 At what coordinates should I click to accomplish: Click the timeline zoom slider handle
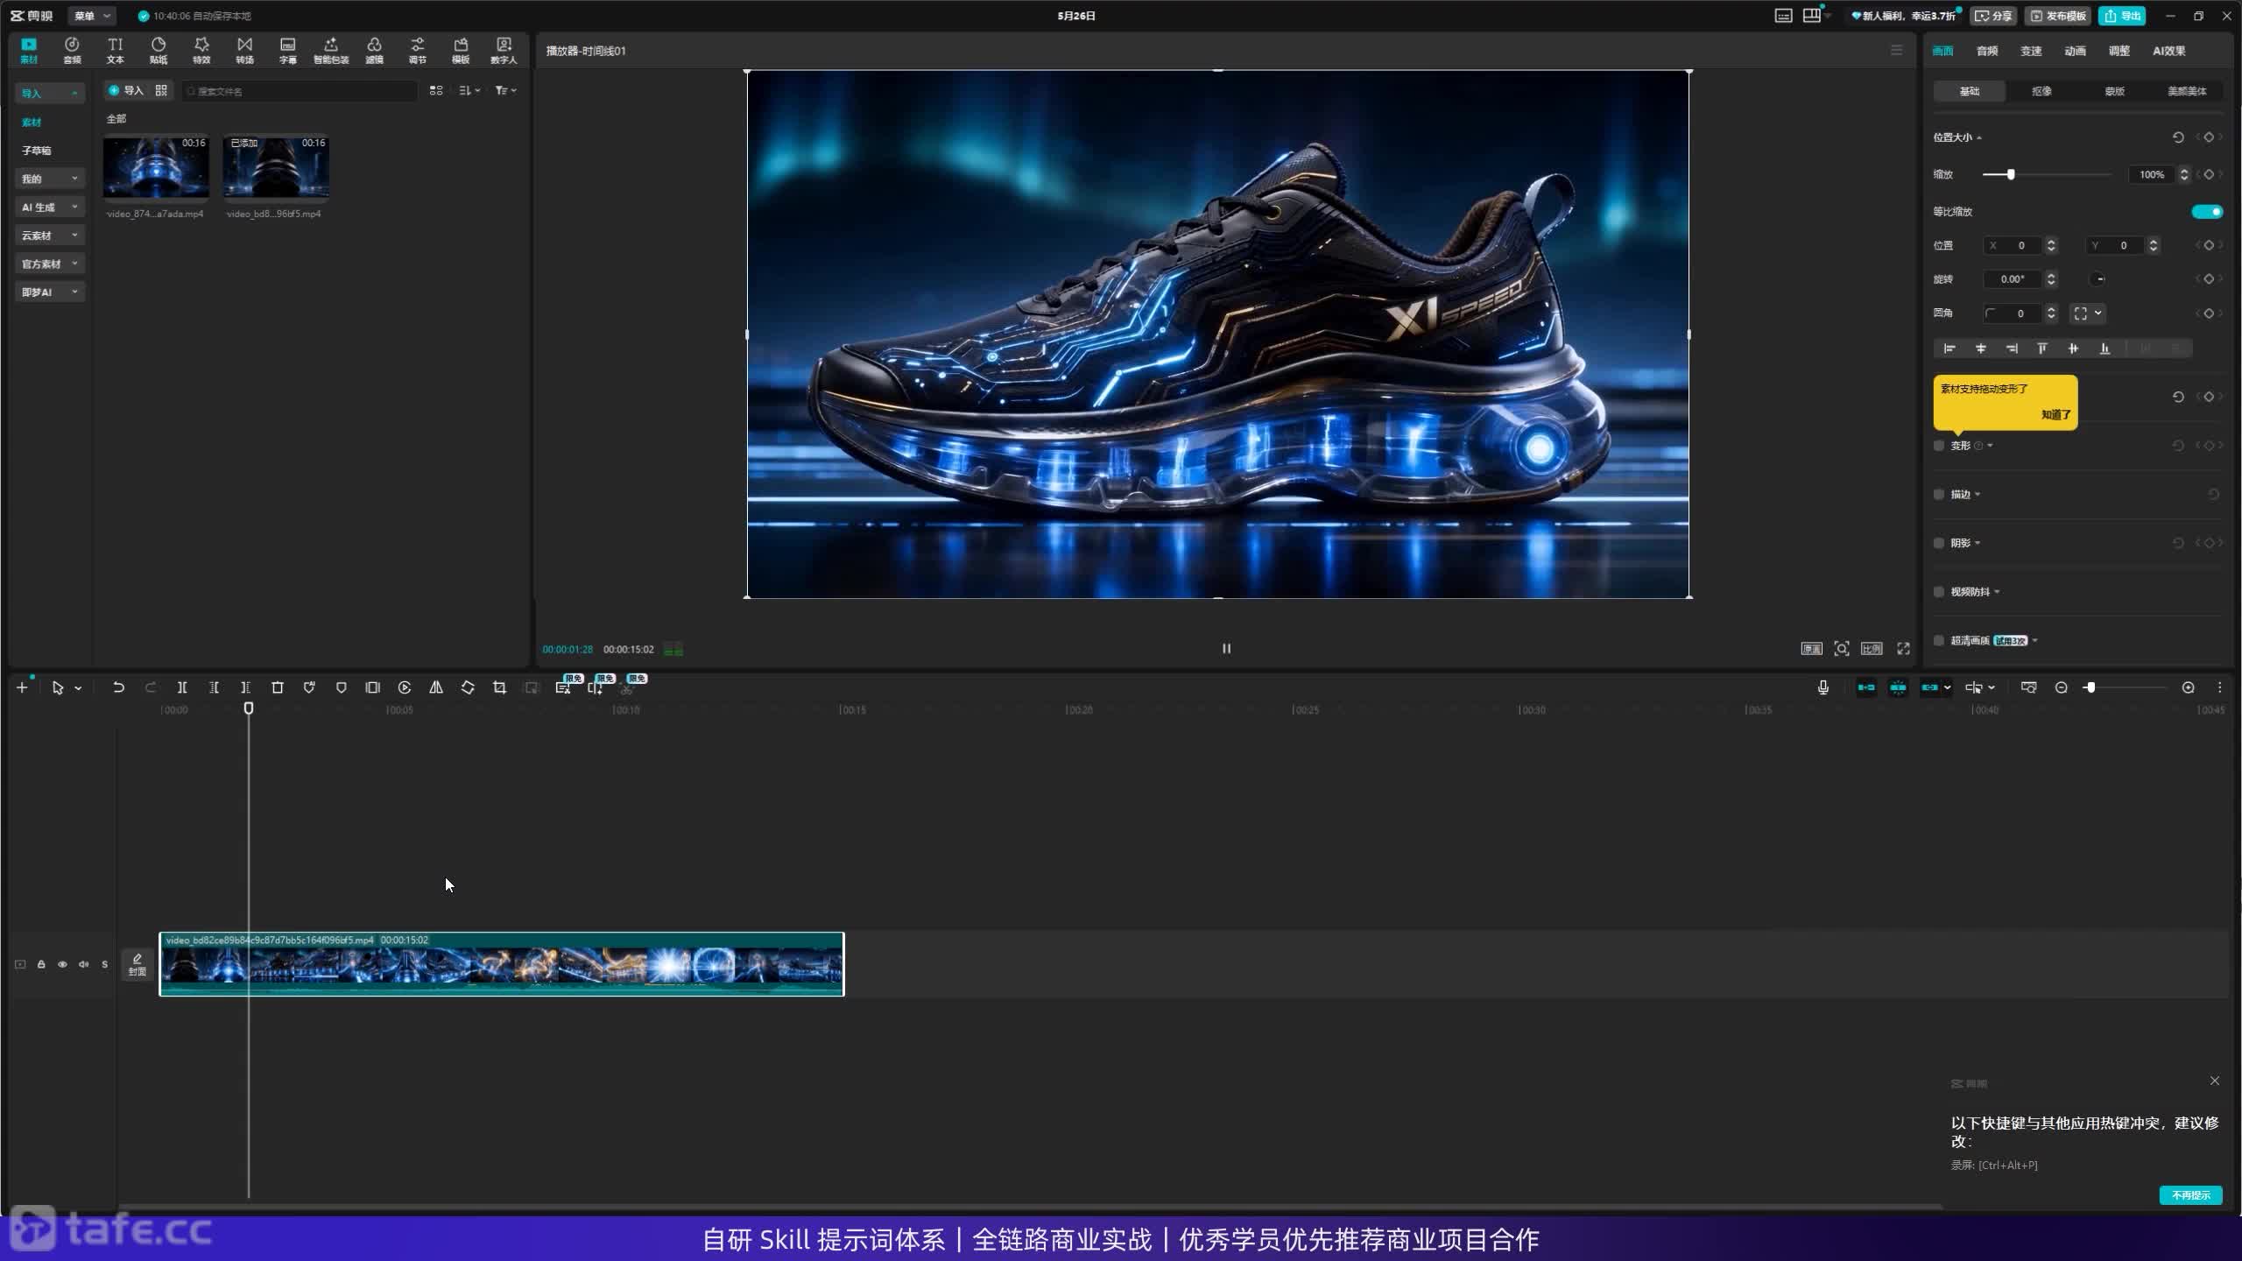[x=2090, y=687]
